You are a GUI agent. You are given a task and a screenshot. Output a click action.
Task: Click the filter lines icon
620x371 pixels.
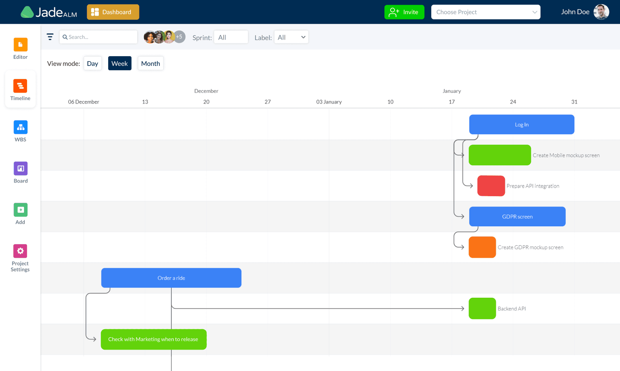50,37
